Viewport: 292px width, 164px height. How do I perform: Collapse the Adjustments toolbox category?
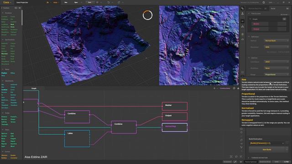3,81
